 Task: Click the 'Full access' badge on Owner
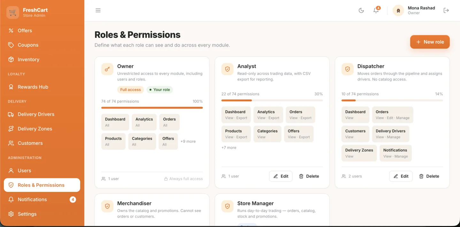pos(131,90)
